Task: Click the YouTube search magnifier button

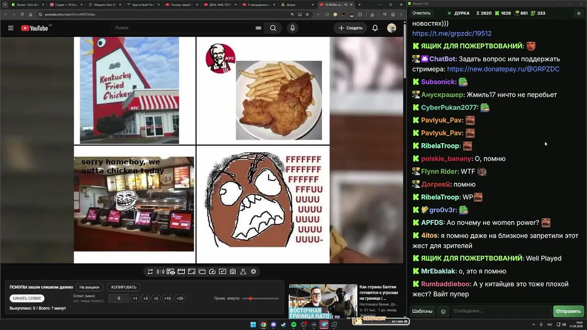Action: (x=273, y=28)
